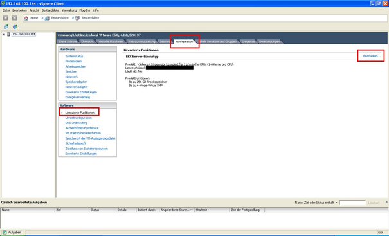Screen dimensions: 389x236
Task: Open Arbeitsspeicher under Hardware
Action: [x=75, y=66]
